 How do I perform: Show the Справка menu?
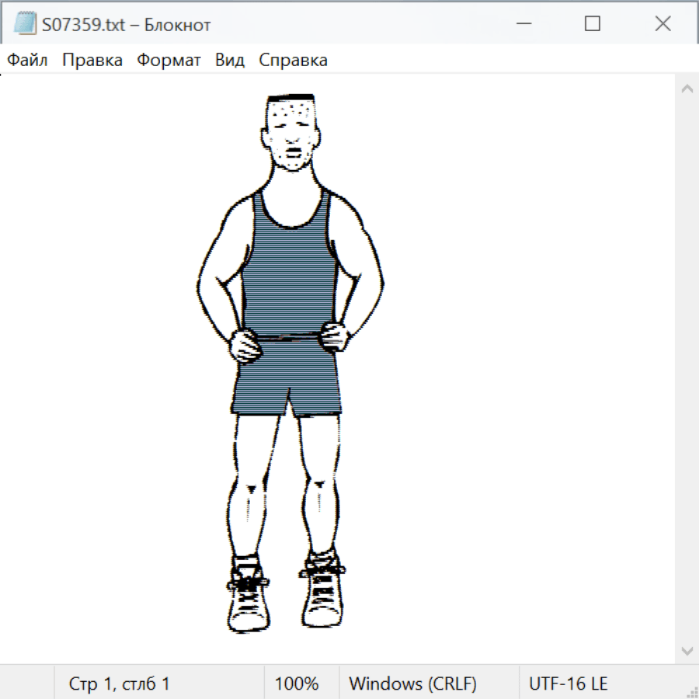(x=293, y=60)
